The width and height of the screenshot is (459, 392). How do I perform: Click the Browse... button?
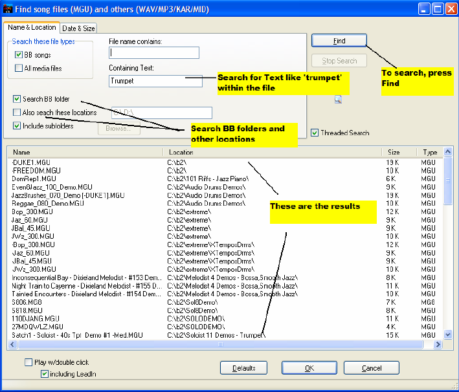[118, 129]
